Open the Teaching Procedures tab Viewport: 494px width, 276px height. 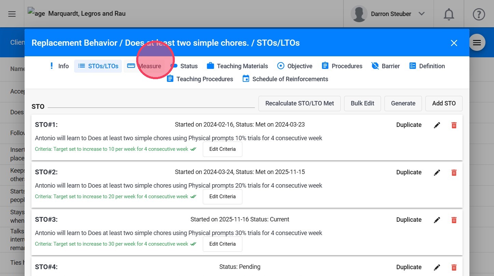coord(200,79)
